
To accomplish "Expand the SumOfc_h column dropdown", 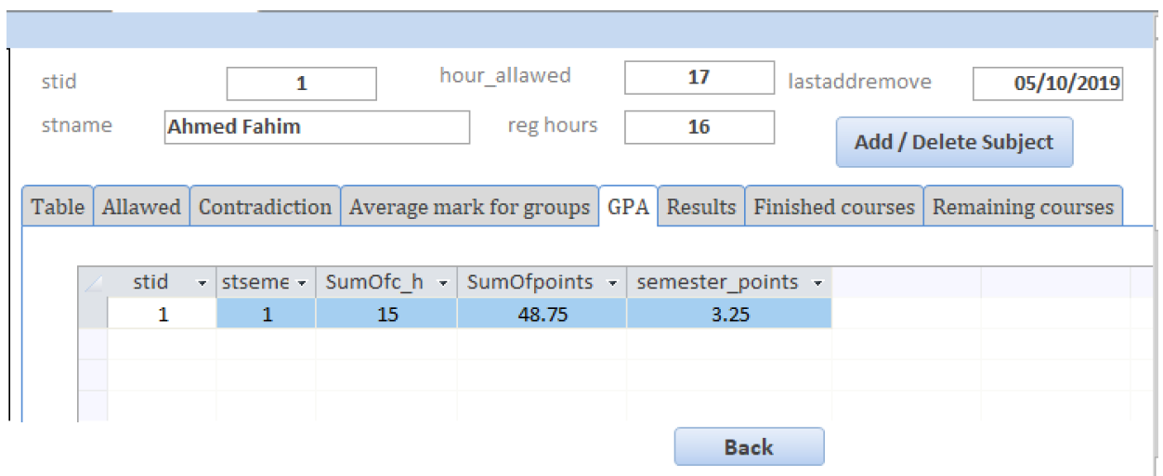I will click(x=443, y=283).
